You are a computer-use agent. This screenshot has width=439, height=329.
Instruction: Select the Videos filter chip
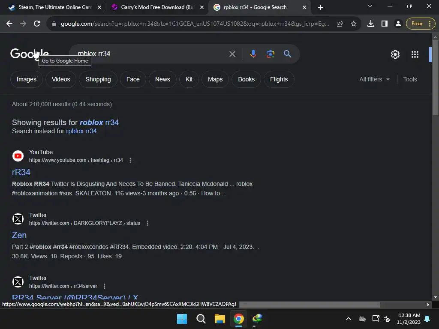tap(61, 79)
